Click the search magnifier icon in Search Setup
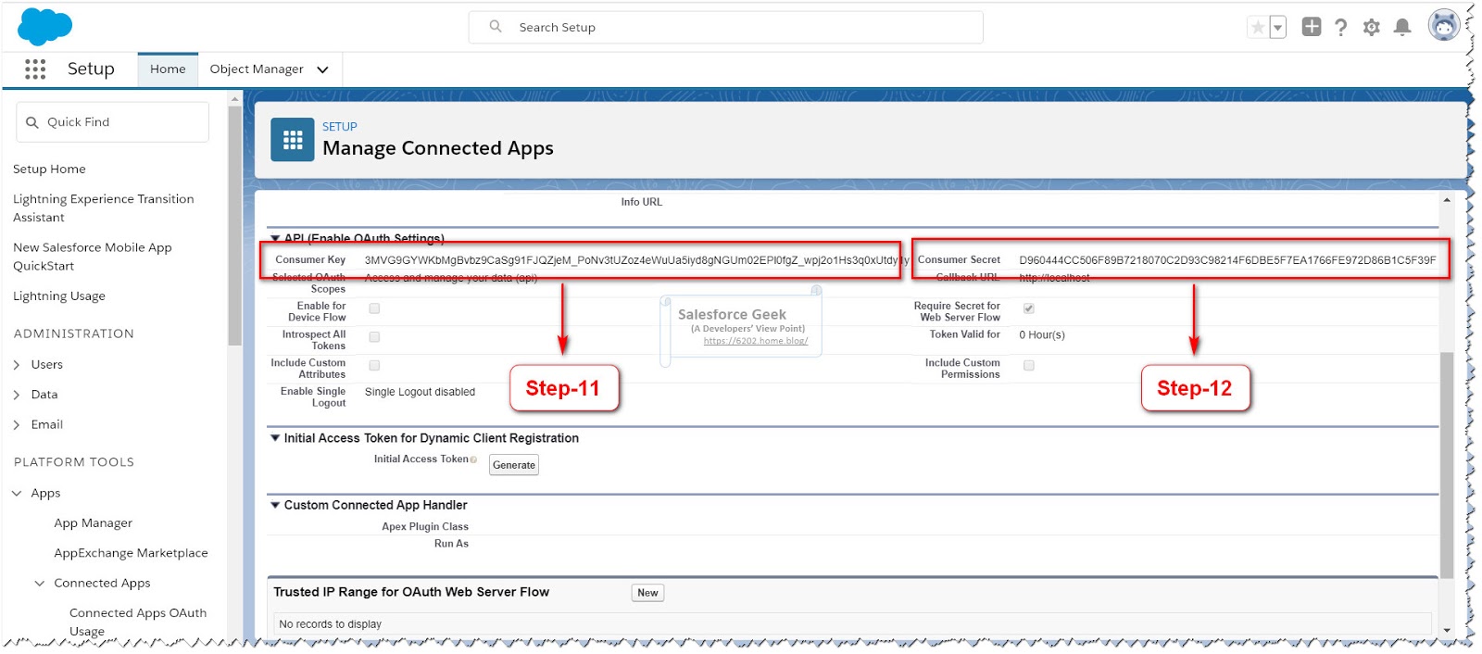The width and height of the screenshot is (1482, 654). 496,27
